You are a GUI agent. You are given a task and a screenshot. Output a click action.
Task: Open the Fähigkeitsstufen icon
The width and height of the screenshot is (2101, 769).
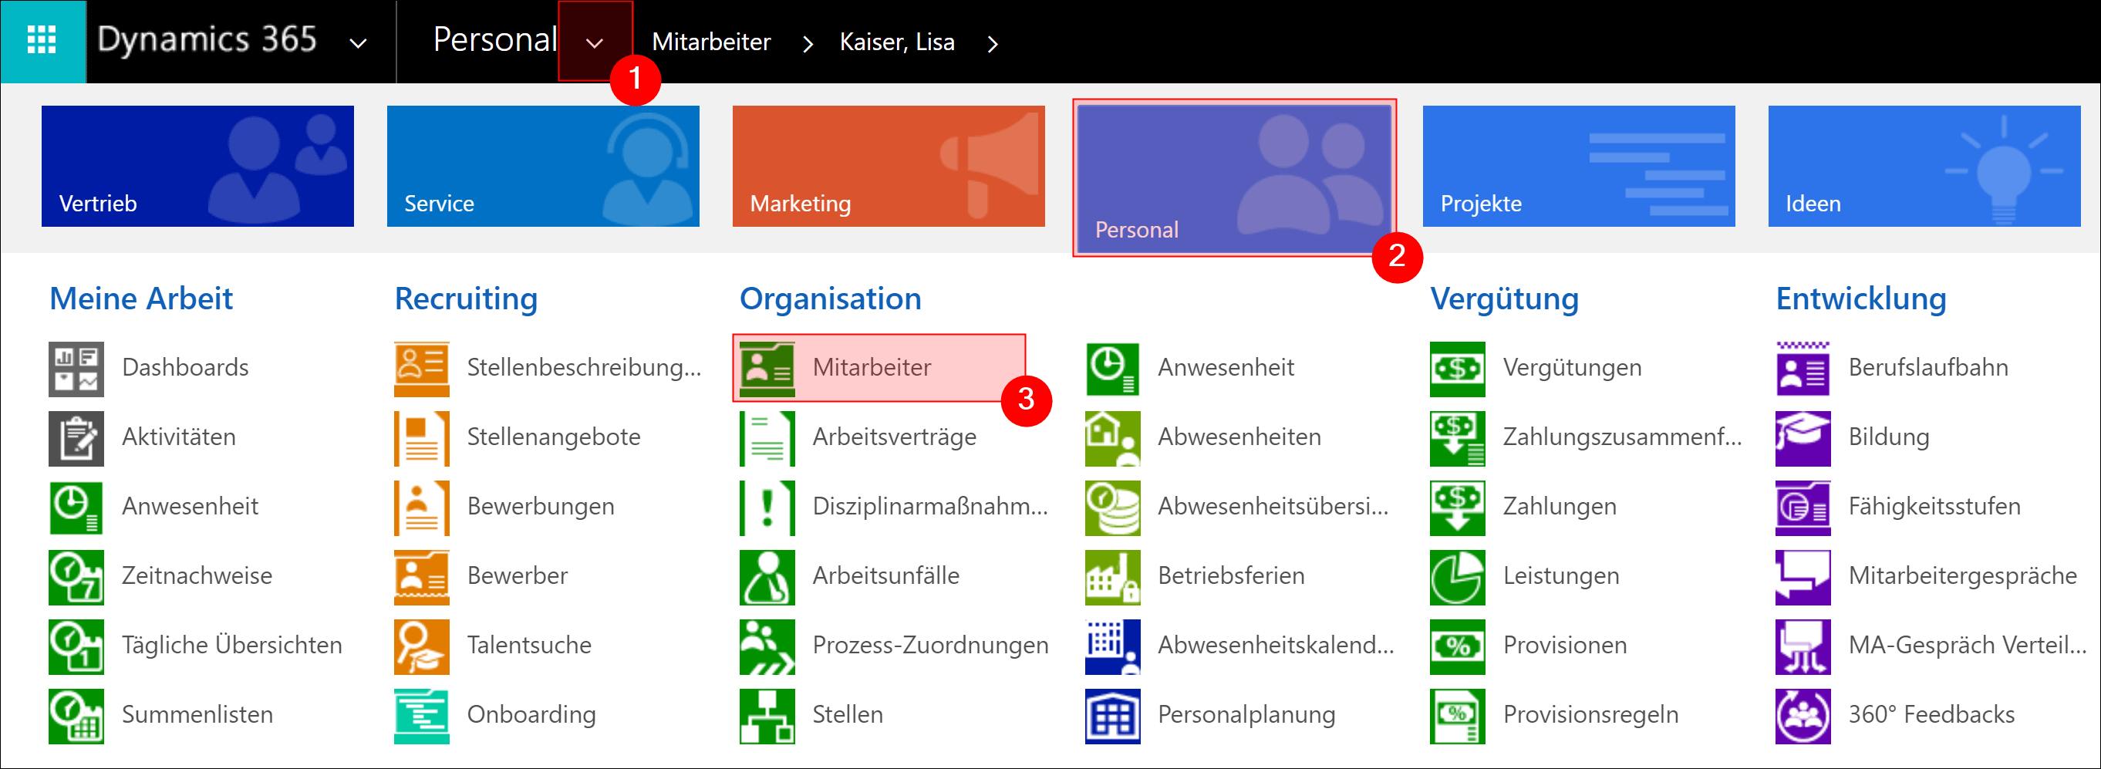(x=1803, y=508)
